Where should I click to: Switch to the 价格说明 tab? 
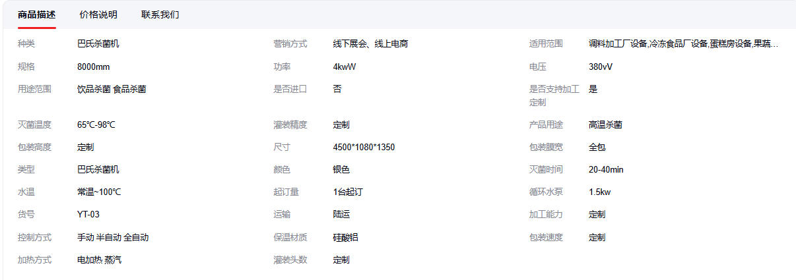pos(98,14)
